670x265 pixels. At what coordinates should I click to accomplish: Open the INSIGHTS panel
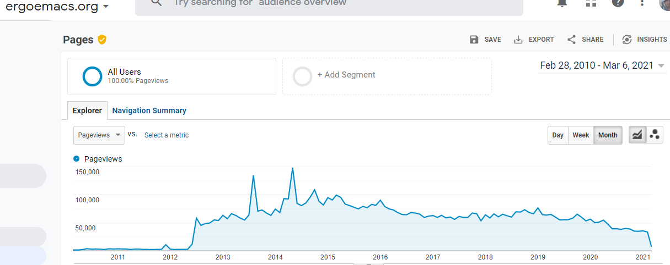click(x=644, y=40)
